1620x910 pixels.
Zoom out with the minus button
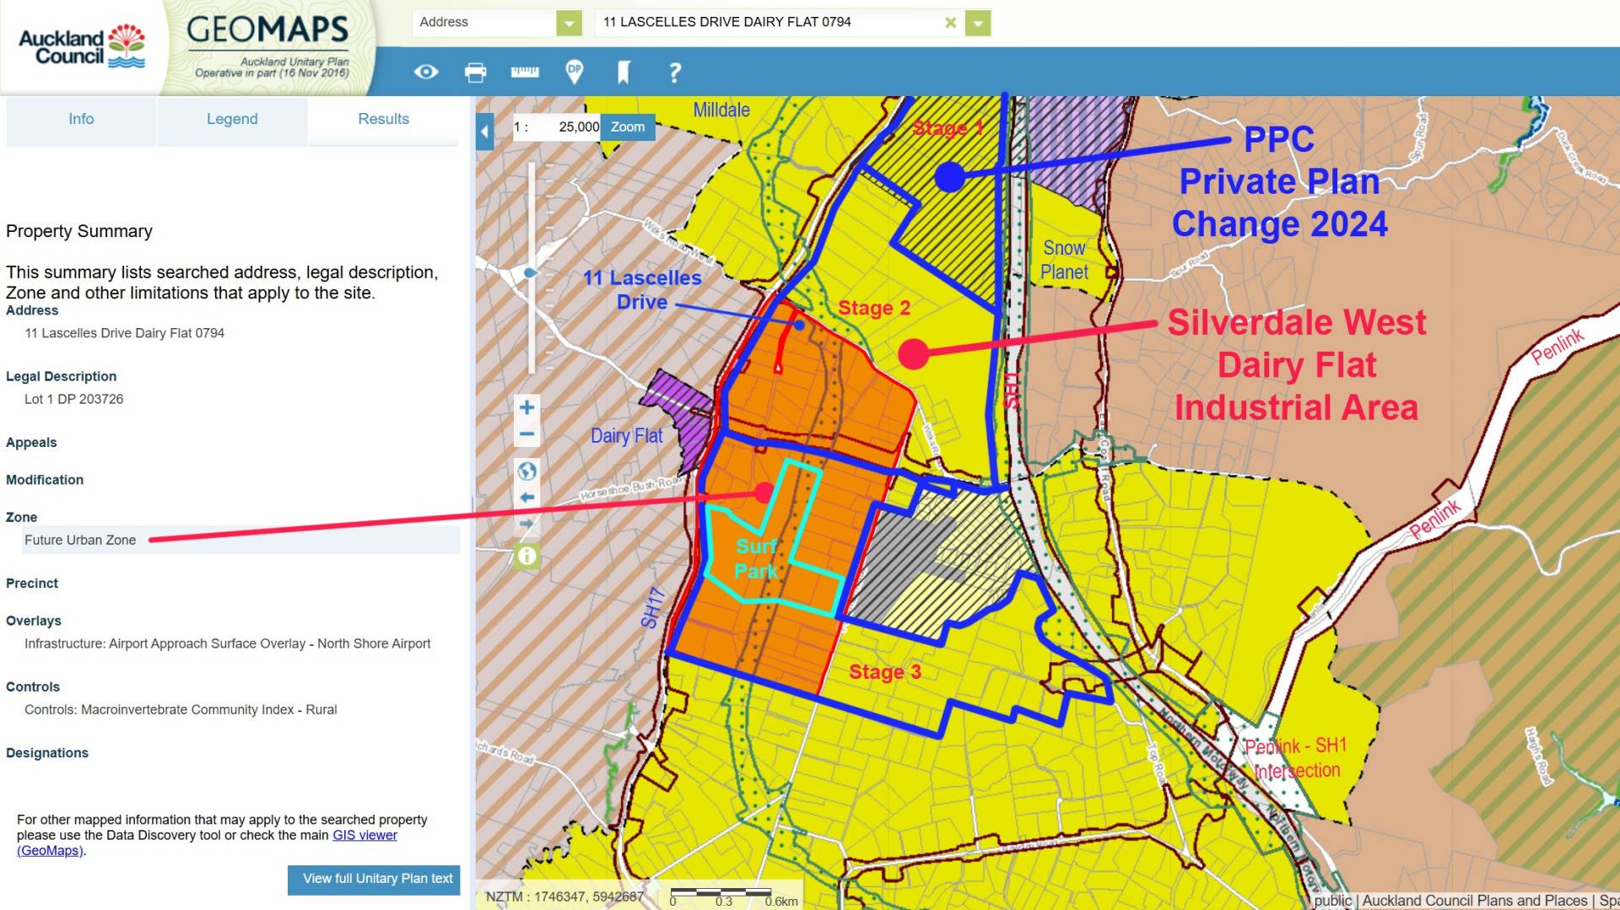pos(526,434)
